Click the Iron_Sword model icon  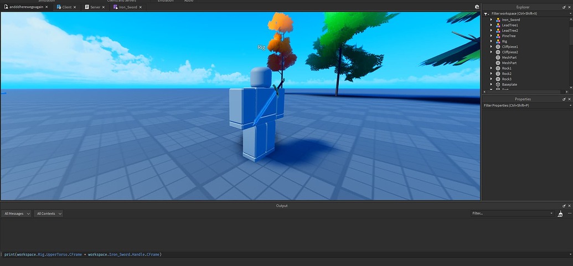pyautogui.click(x=498, y=20)
